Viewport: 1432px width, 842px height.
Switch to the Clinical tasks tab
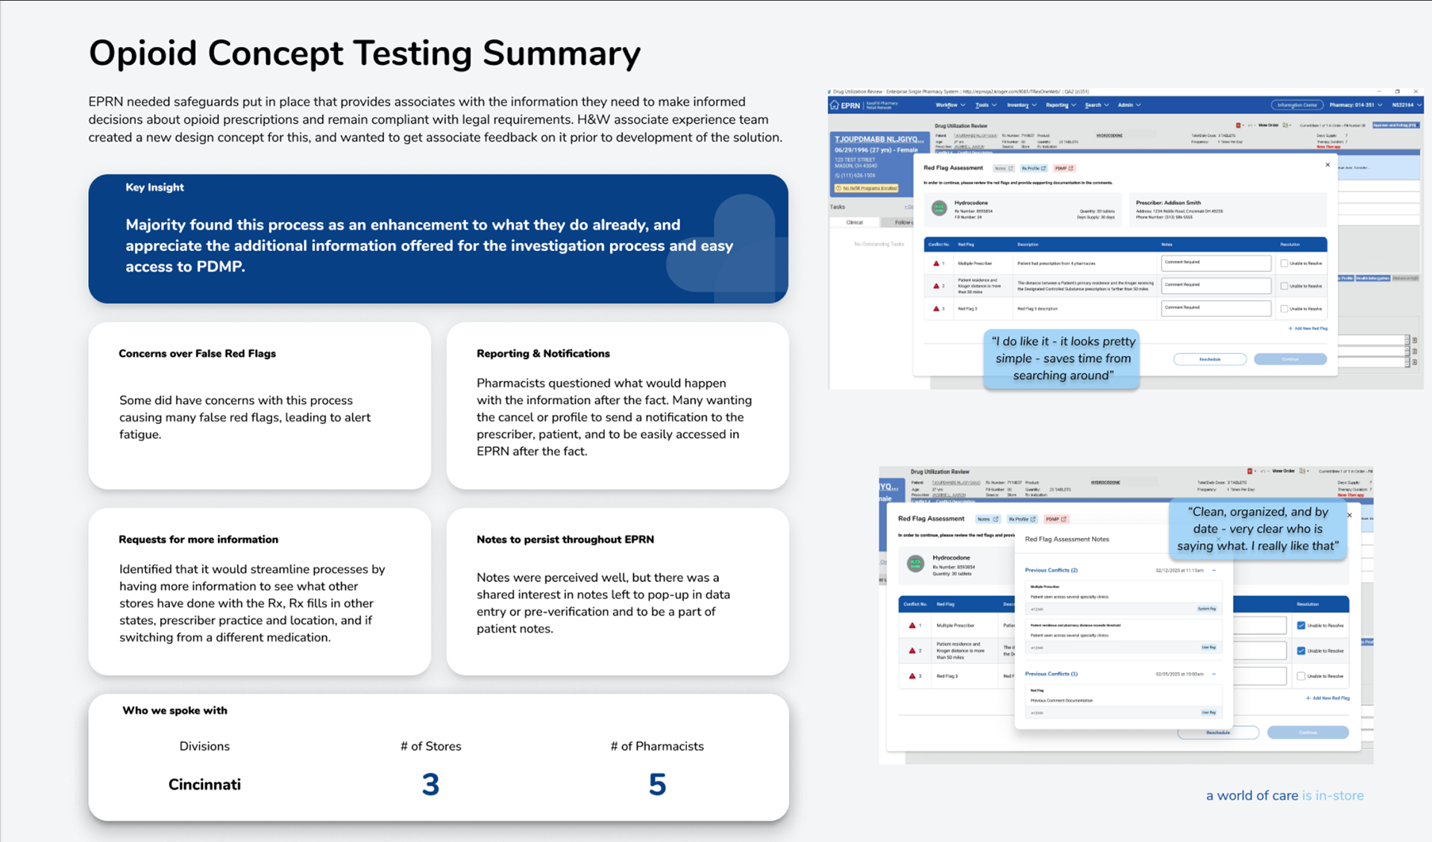tap(855, 223)
